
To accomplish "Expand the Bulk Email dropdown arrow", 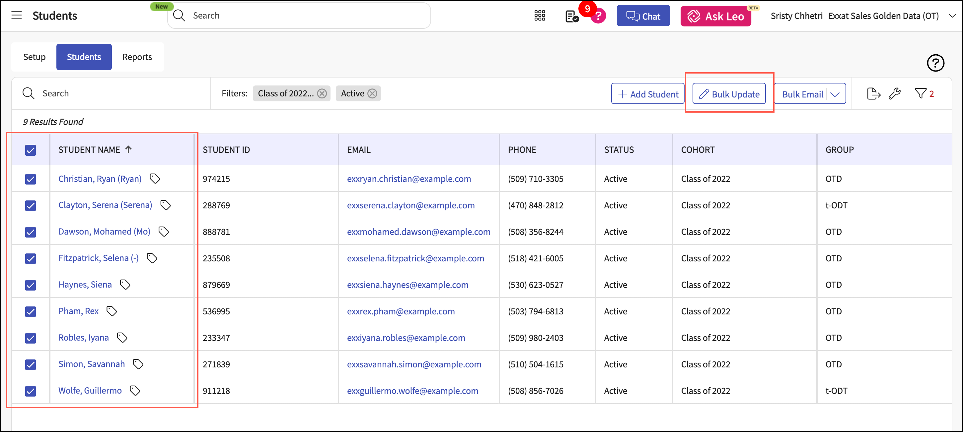I will (835, 94).
